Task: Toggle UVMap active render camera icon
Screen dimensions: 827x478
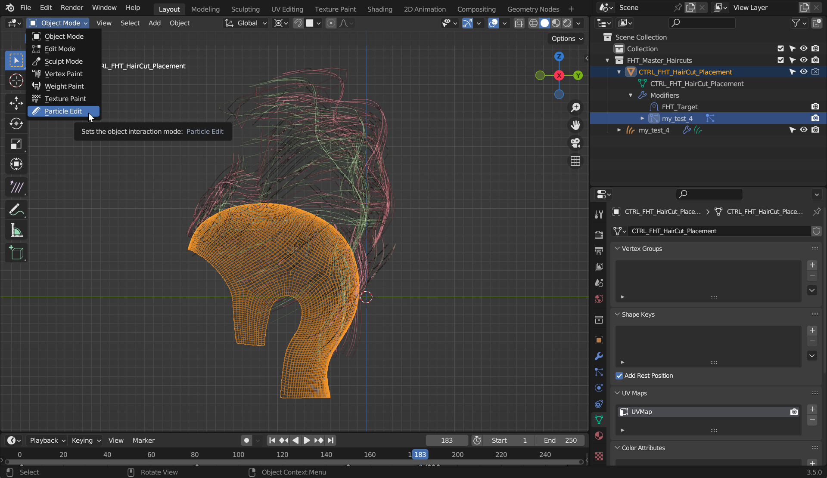Action: point(794,412)
